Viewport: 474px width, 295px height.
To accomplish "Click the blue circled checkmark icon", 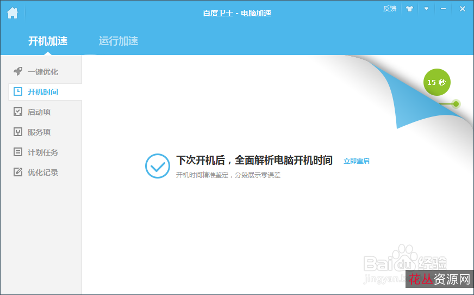I will pos(158,166).
